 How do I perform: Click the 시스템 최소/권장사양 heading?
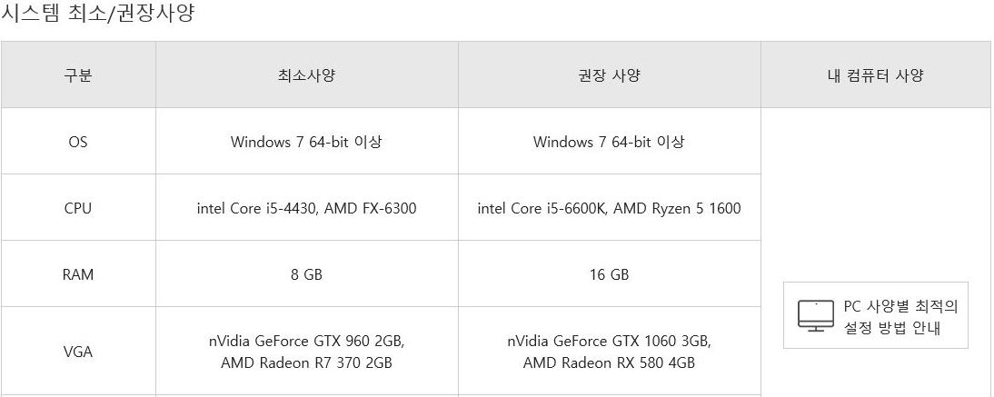click(97, 12)
